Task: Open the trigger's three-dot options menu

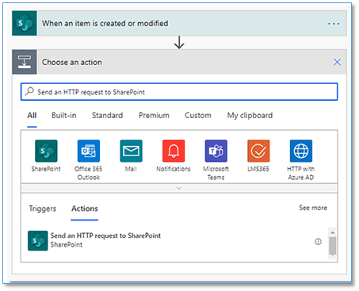Action: 334,24
